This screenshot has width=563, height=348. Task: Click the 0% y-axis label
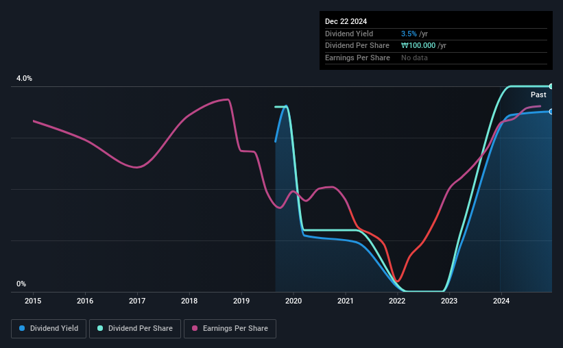(x=21, y=284)
